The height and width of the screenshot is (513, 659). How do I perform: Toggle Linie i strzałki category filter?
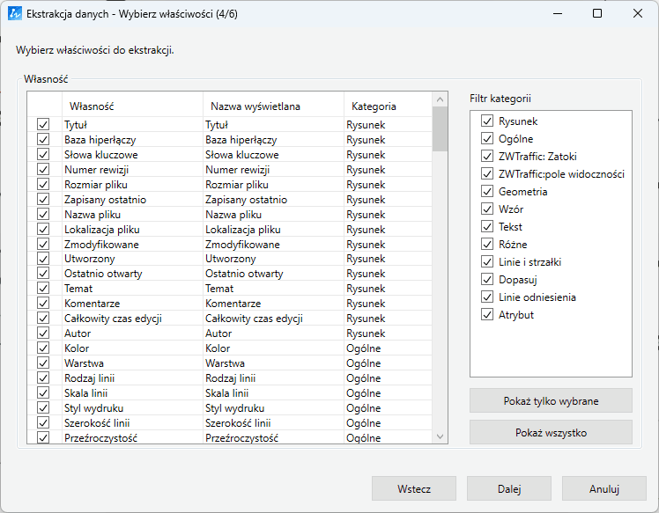click(486, 262)
